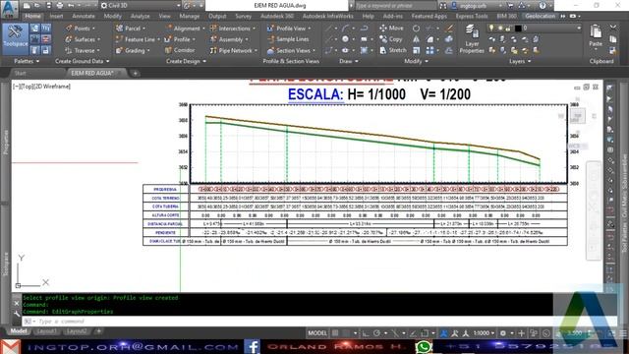The image size is (629, 354).
Task: Open the Annotate ribbon tab
Action: (x=84, y=16)
